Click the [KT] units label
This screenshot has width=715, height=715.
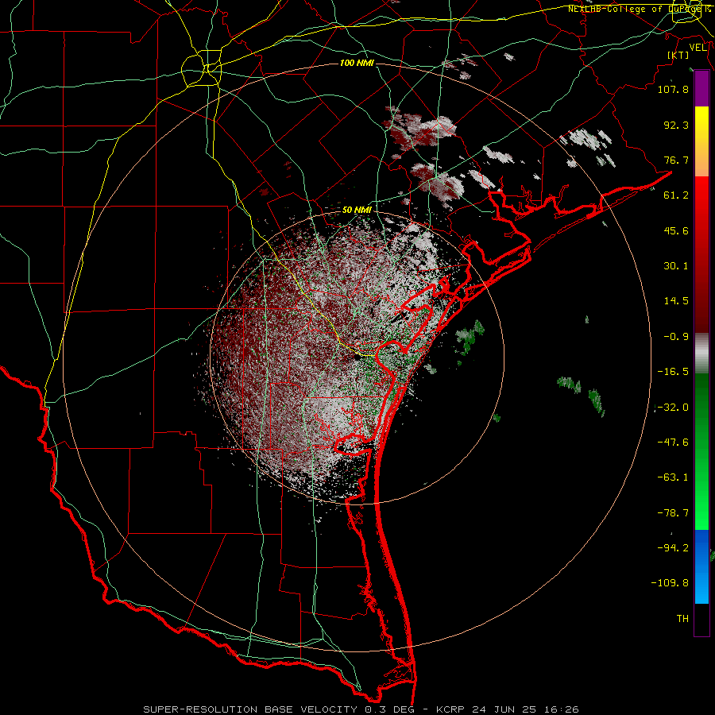tap(678, 55)
